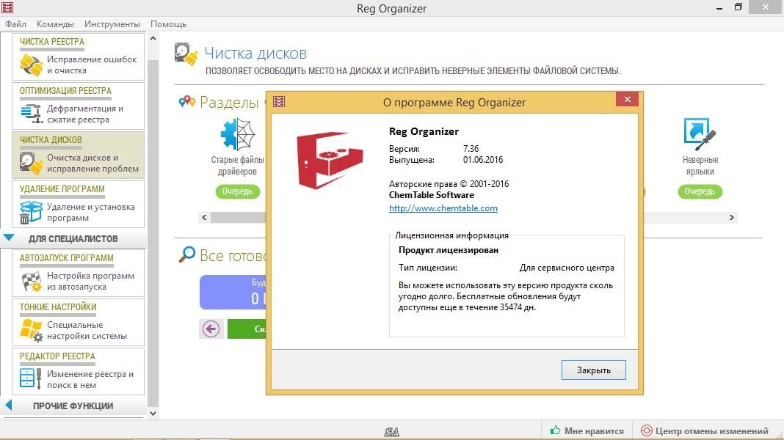Viewport: 784px width, 440px height.
Task: Open the chemtable.com link
Action: tap(443, 208)
